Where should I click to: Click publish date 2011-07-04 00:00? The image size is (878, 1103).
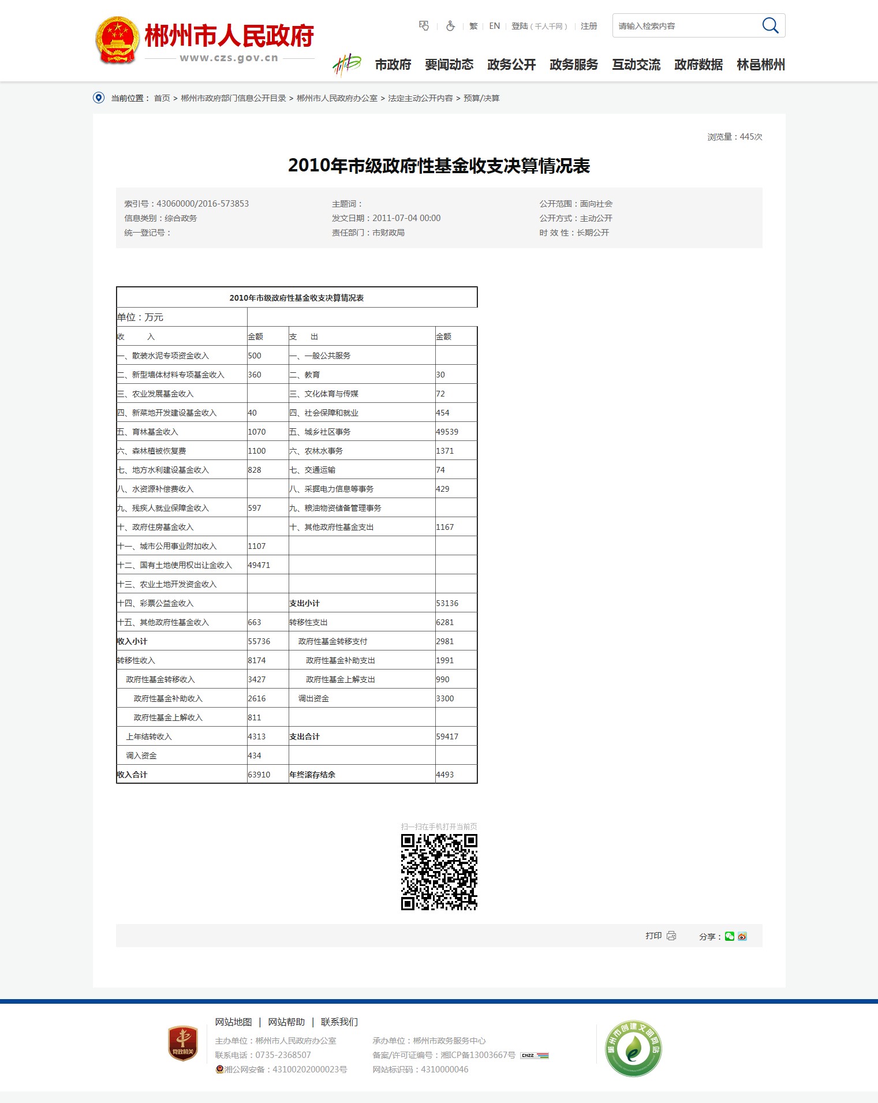tap(406, 218)
